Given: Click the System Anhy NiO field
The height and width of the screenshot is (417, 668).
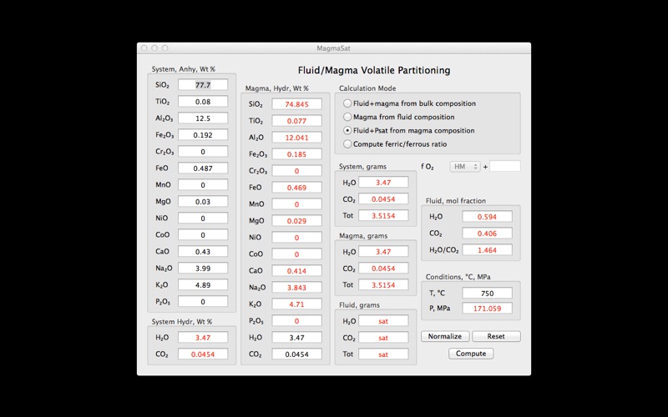Looking at the screenshot, I should [203, 218].
